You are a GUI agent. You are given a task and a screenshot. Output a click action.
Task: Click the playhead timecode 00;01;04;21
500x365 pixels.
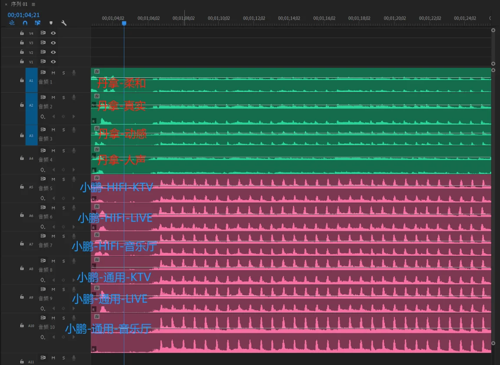click(x=23, y=15)
